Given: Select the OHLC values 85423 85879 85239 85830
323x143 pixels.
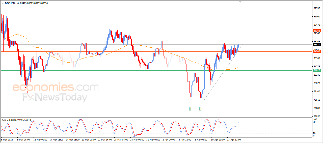Looking at the screenshot, I should [x=34, y=3].
